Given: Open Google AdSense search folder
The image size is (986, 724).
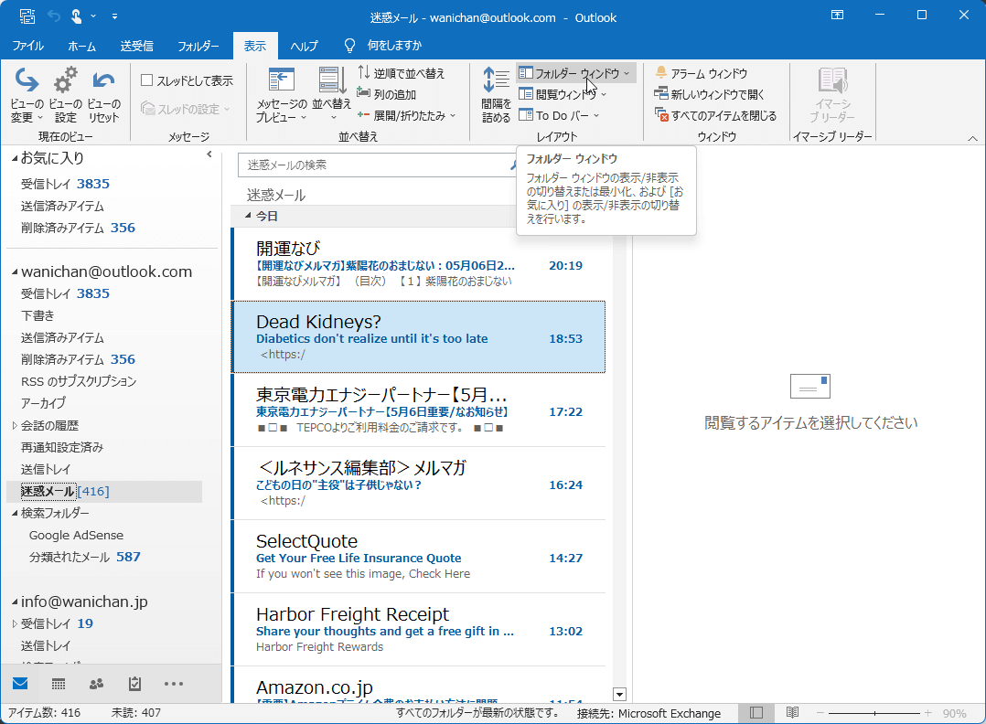Looking at the screenshot, I should (x=76, y=536).
